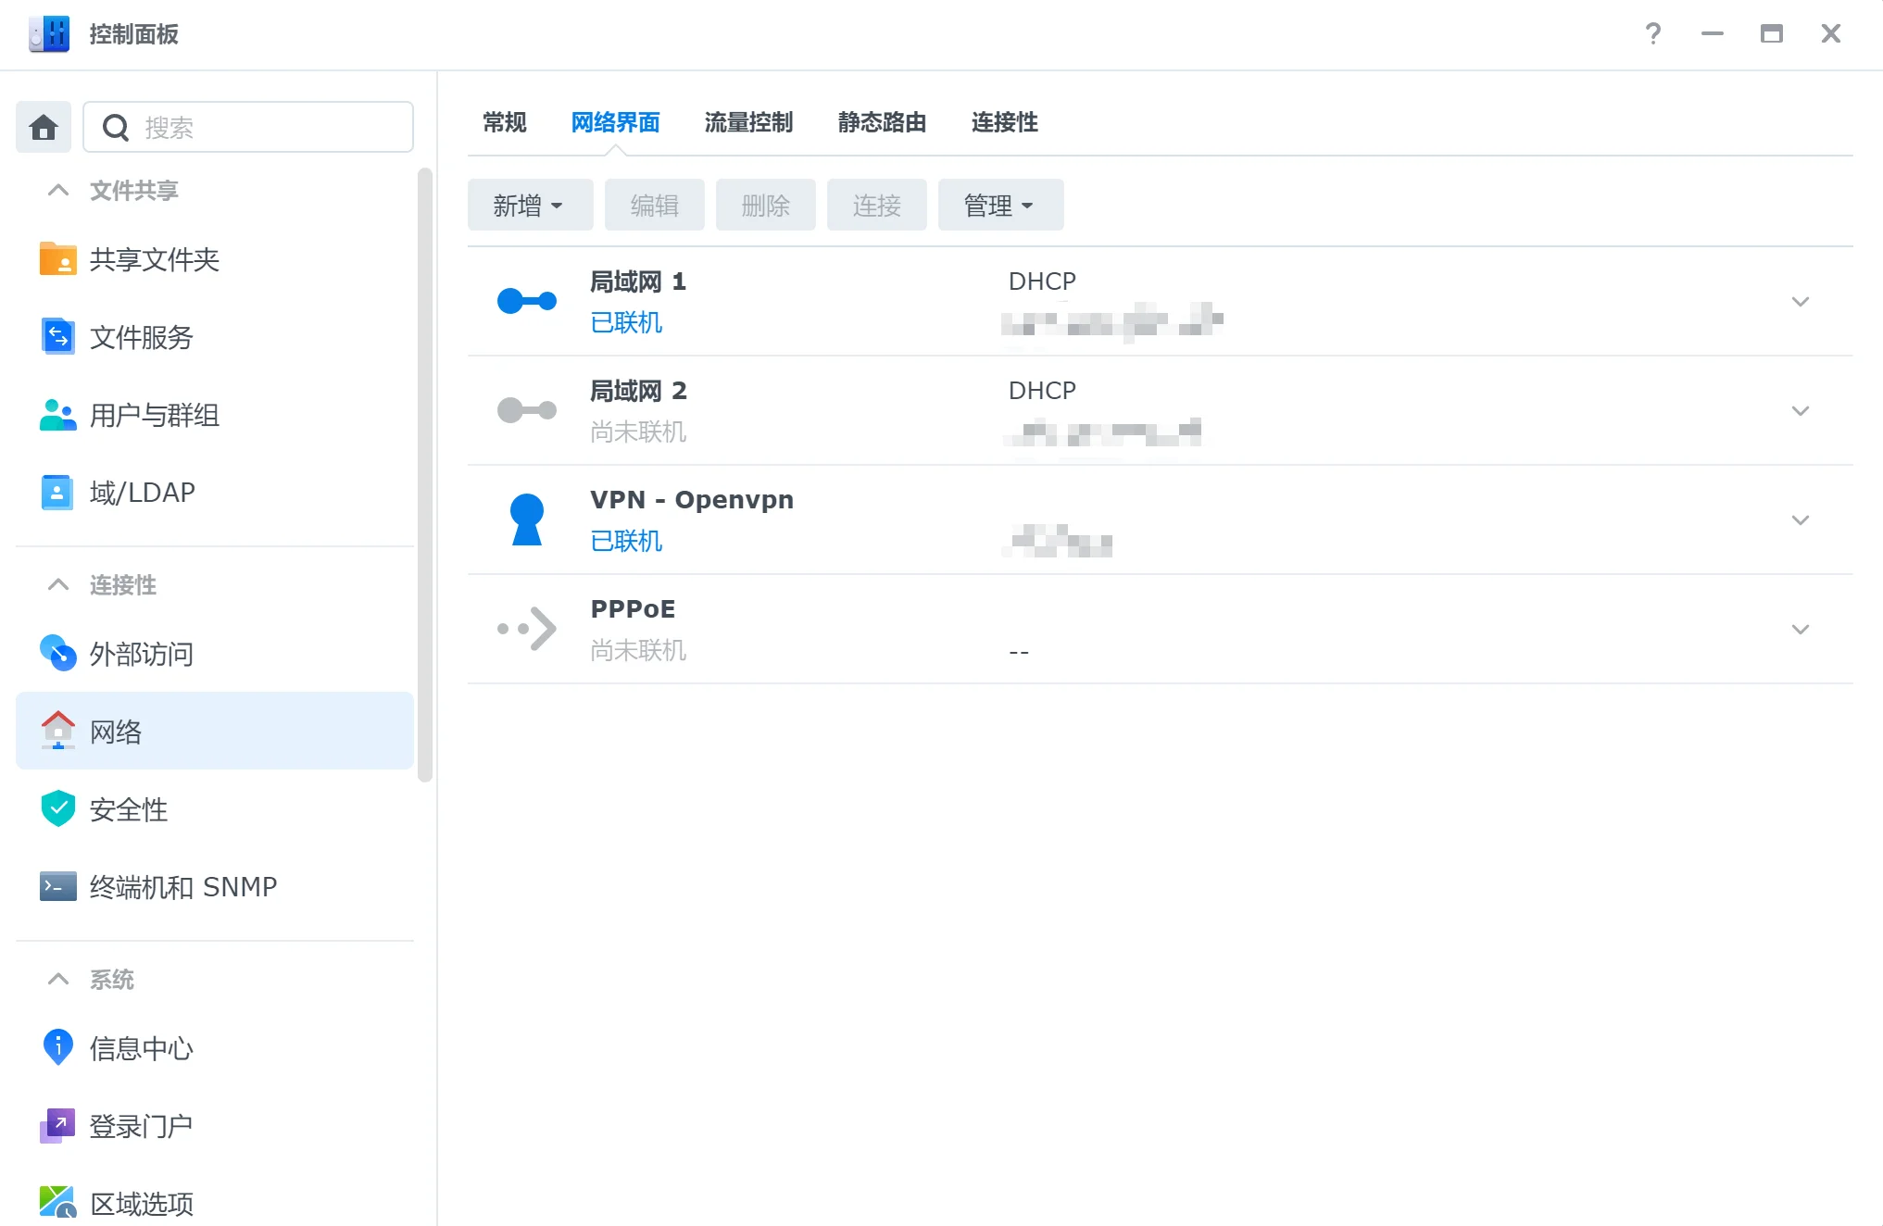Switch to the 静态路由 tab

881,122
